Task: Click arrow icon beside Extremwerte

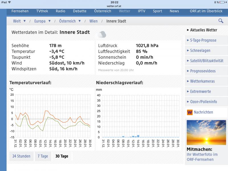Action: pyautogui.click(x=188, y=91)
